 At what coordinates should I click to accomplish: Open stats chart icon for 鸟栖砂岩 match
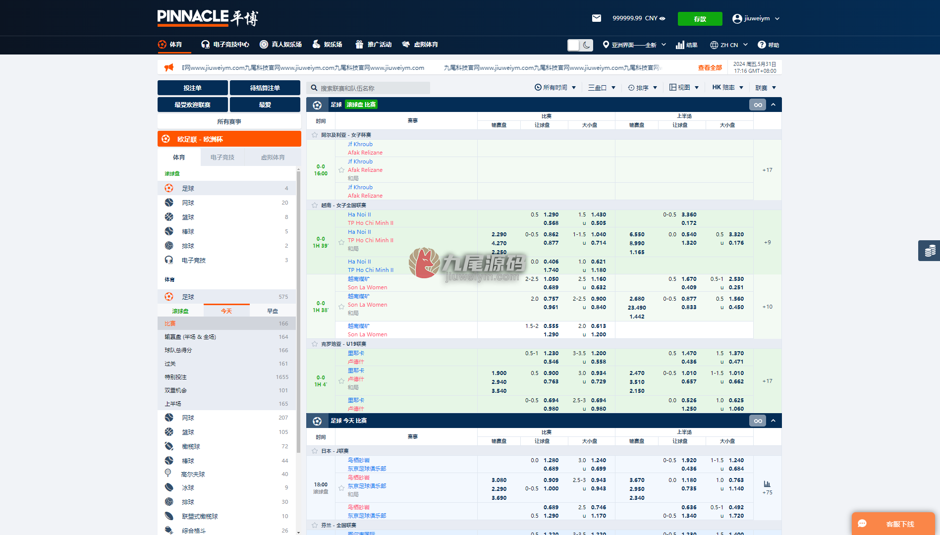click(x=767, y=483)
